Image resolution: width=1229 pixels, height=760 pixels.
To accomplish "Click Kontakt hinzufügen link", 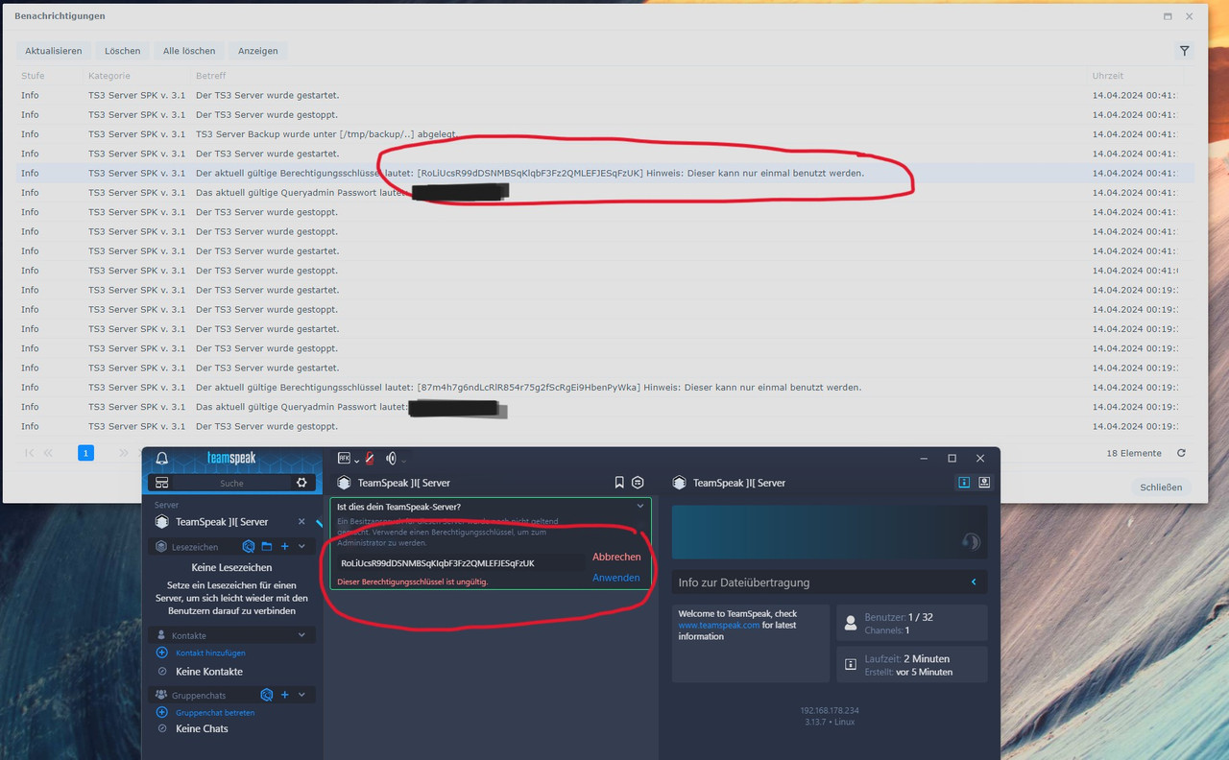I will (x=210, y=653).
